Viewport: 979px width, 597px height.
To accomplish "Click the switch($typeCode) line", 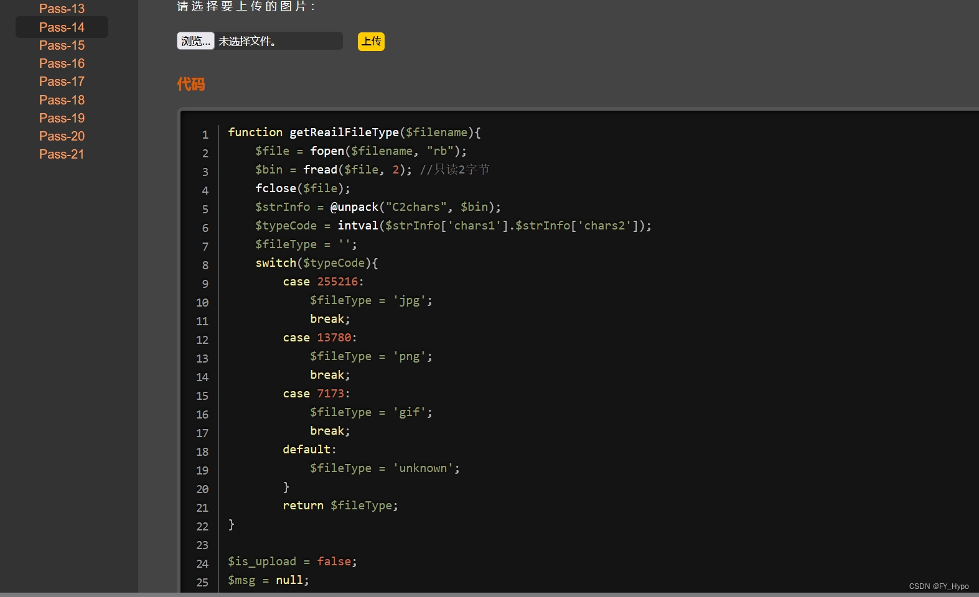I will point(317,263).
